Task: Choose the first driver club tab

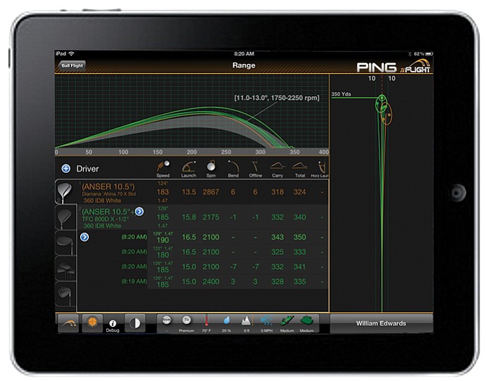Action: pyautogui.click(x=66, y=192)
